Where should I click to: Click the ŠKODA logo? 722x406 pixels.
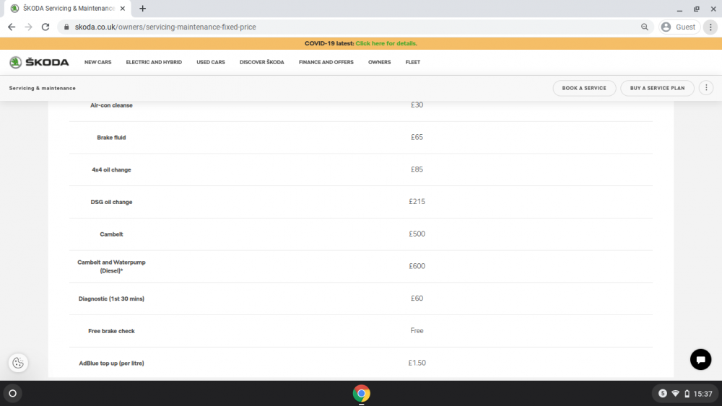click(39, 62)
